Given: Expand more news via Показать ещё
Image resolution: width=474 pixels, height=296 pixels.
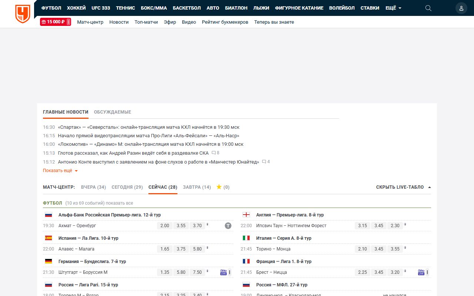Looking at the screenshot, I should (x=60, y=171).
